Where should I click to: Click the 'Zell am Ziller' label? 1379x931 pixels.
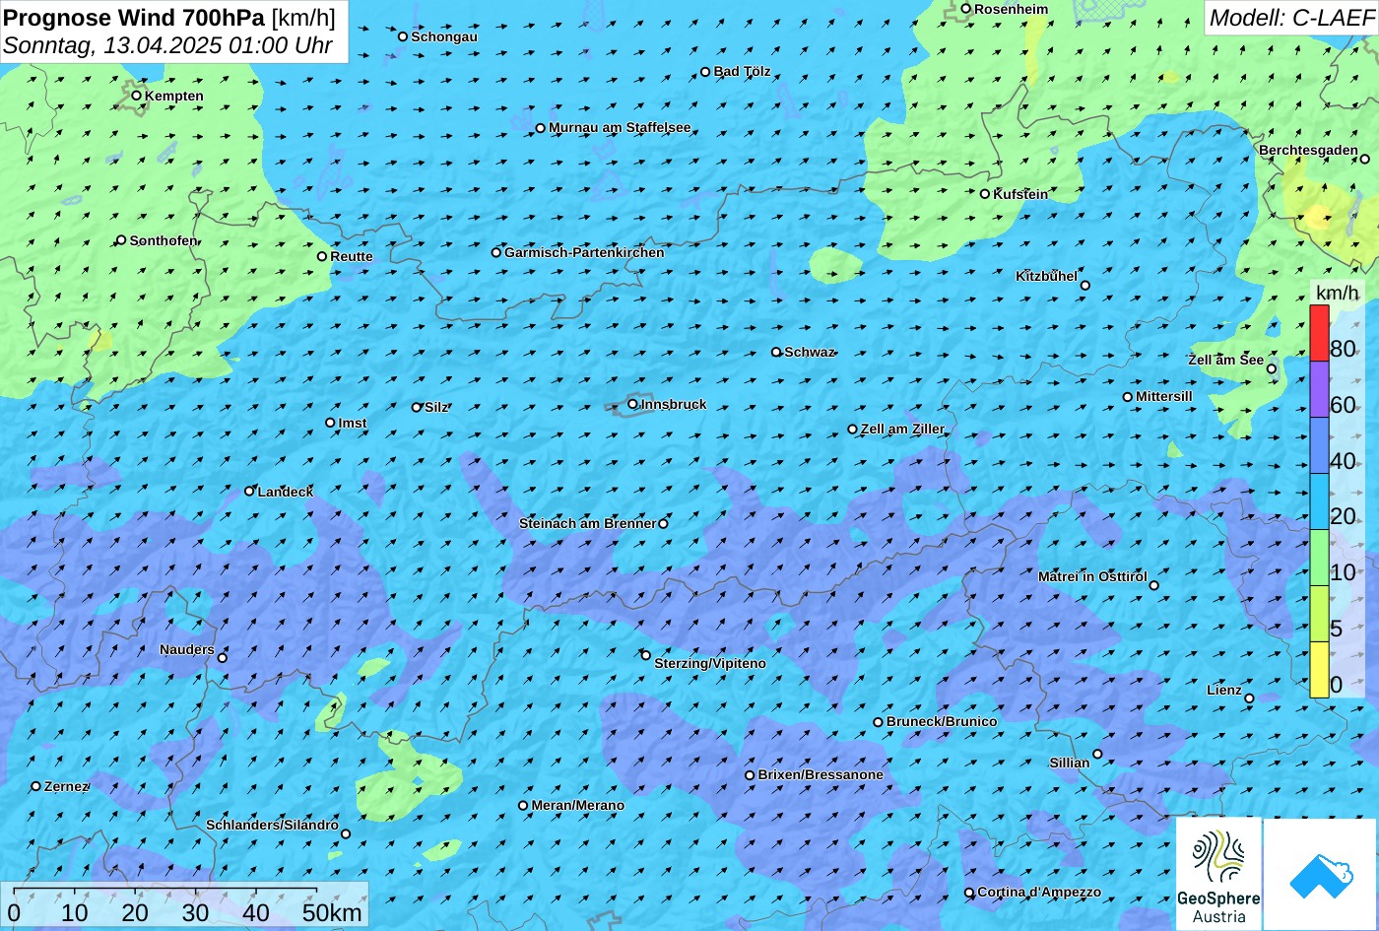tap(902, 429)
